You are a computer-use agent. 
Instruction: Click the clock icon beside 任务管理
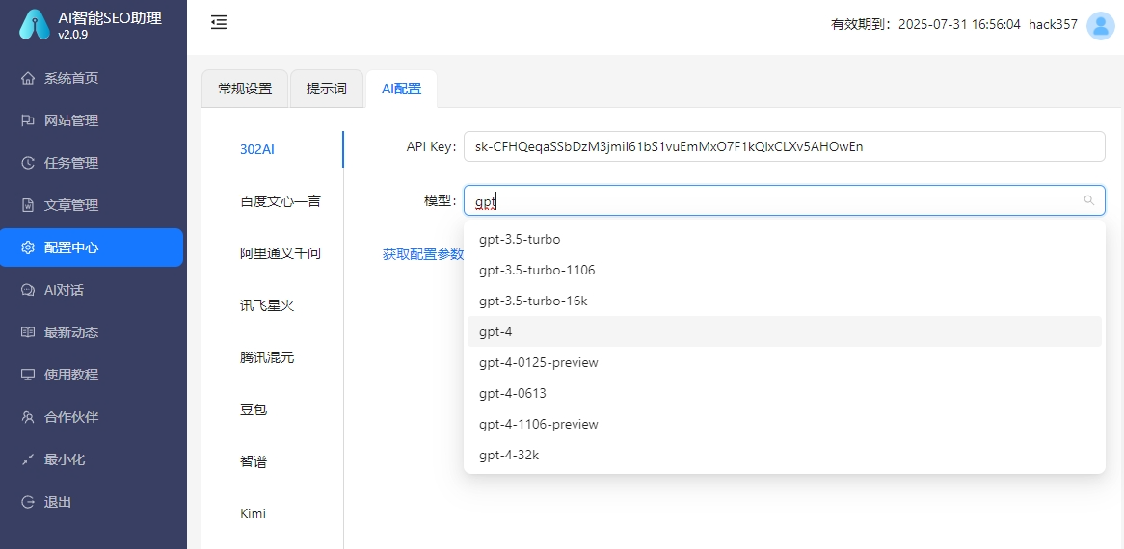(28, 163)
